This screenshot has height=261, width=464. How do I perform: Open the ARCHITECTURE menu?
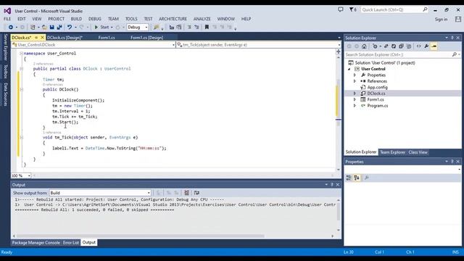pos(173,19)
